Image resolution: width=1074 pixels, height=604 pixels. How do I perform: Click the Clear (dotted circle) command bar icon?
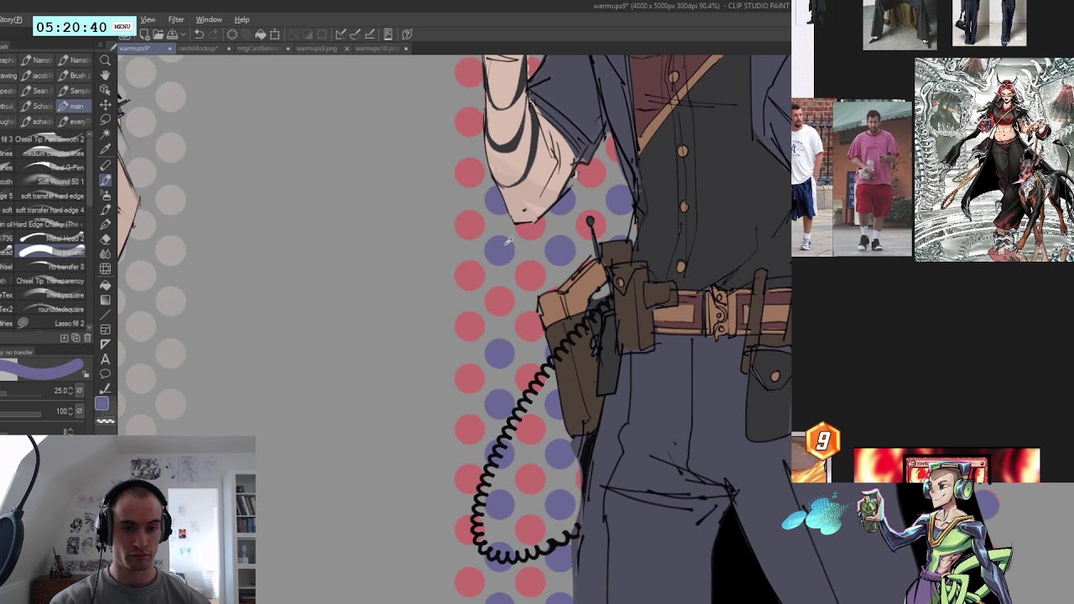point(232,34)
